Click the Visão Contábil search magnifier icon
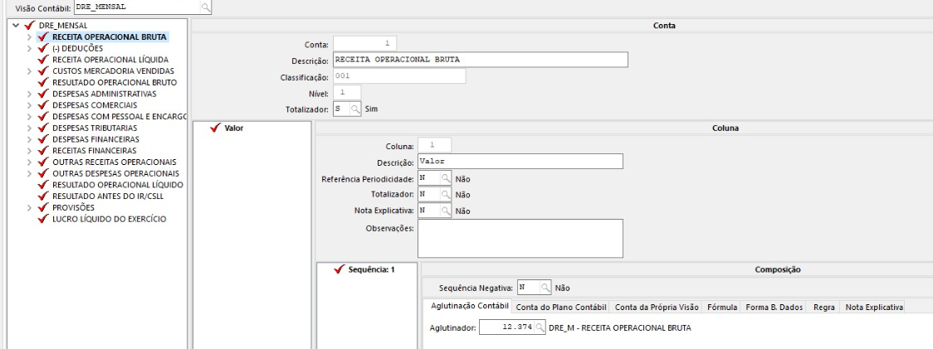Image resolution: width=933 pixels, height=349 pixels. [205, 7]
